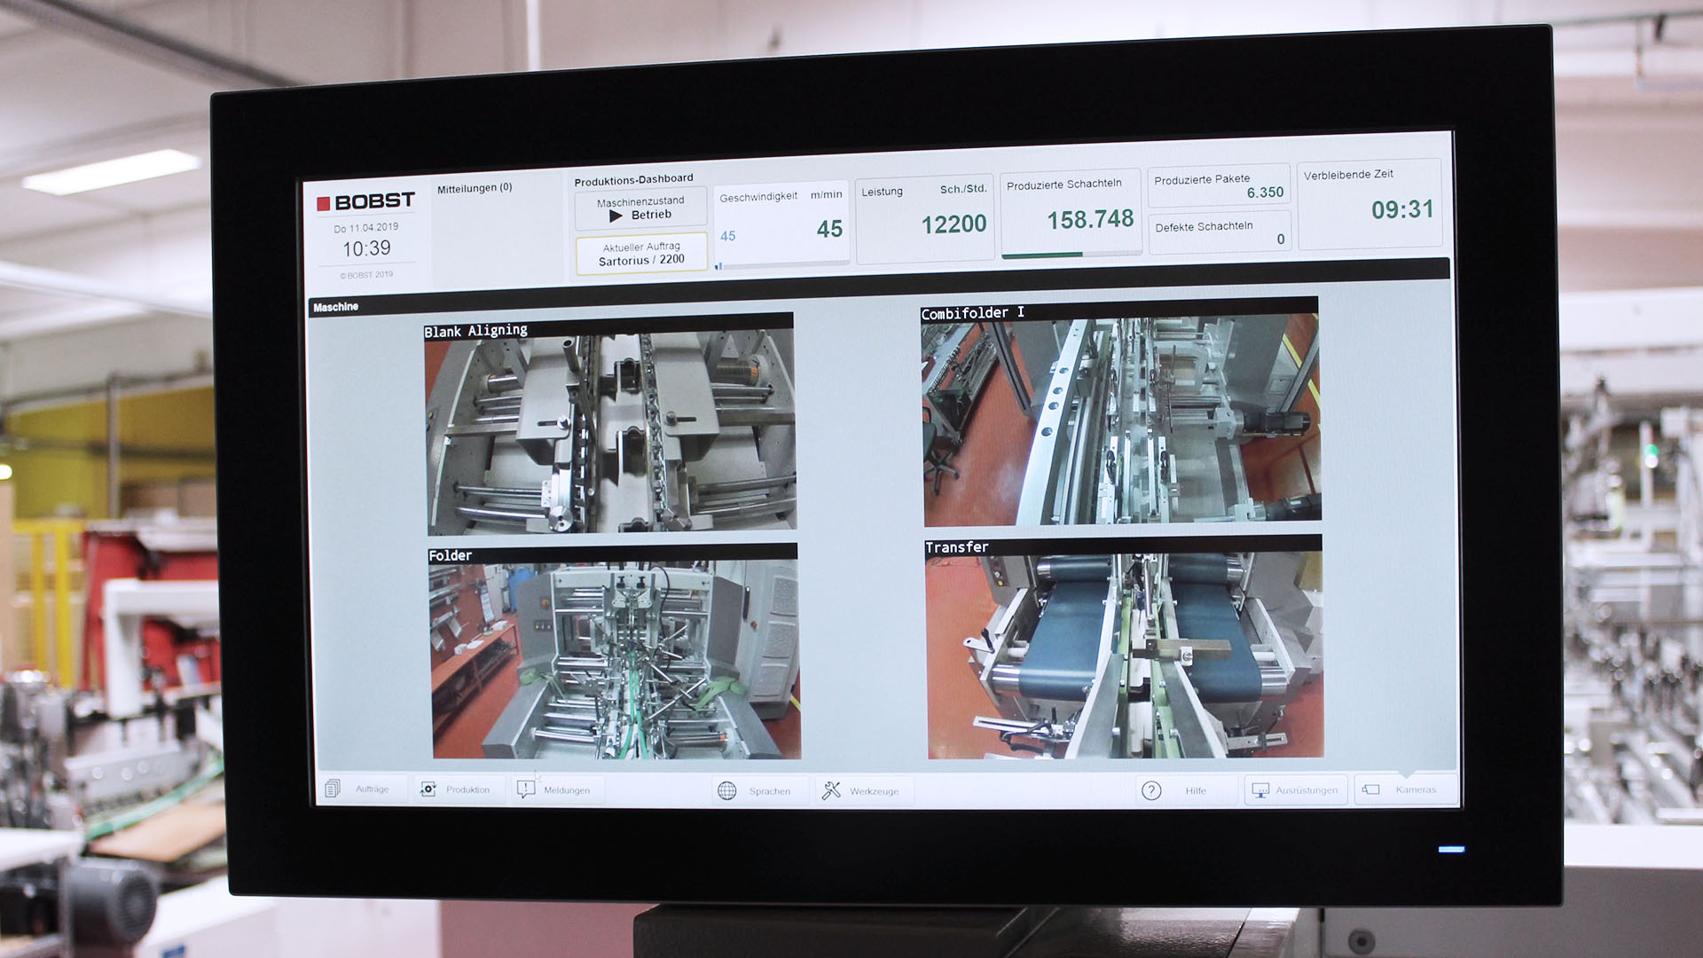1703x958 pixels.
Task: Click the Transfer caption label
Action: 957,547
